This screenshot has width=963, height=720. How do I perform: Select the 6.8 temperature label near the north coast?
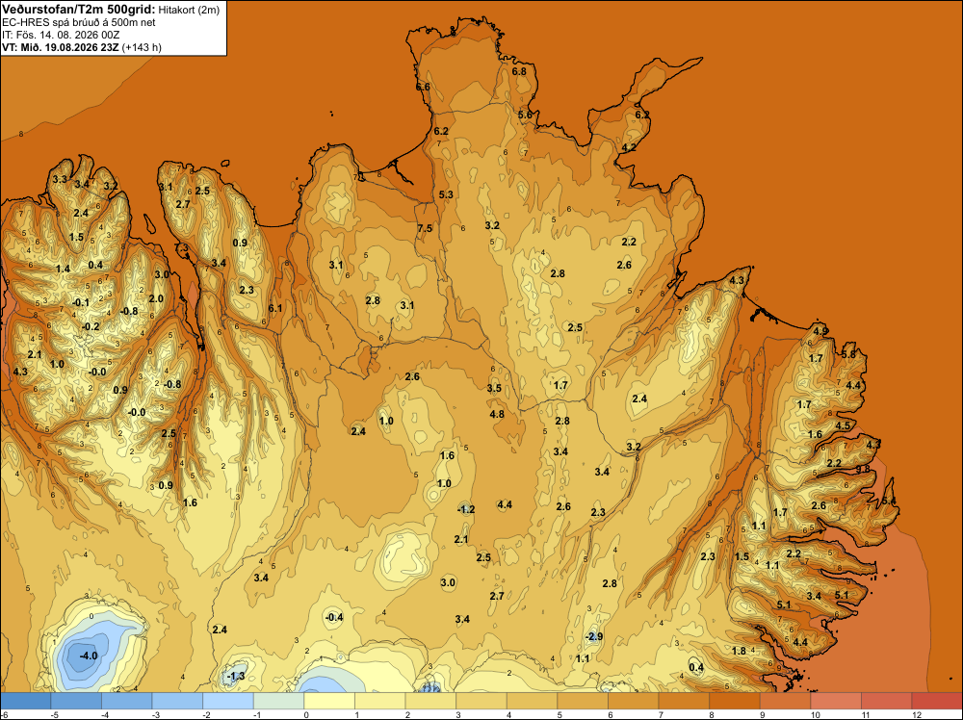(519, 71)
